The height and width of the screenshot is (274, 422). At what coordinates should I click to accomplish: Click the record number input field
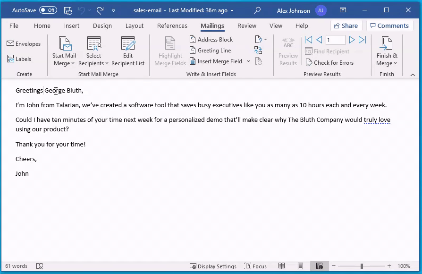[335, 40]
